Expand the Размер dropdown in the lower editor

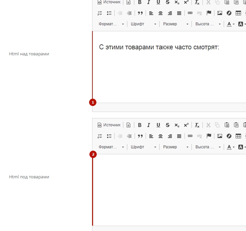point(176,147)
